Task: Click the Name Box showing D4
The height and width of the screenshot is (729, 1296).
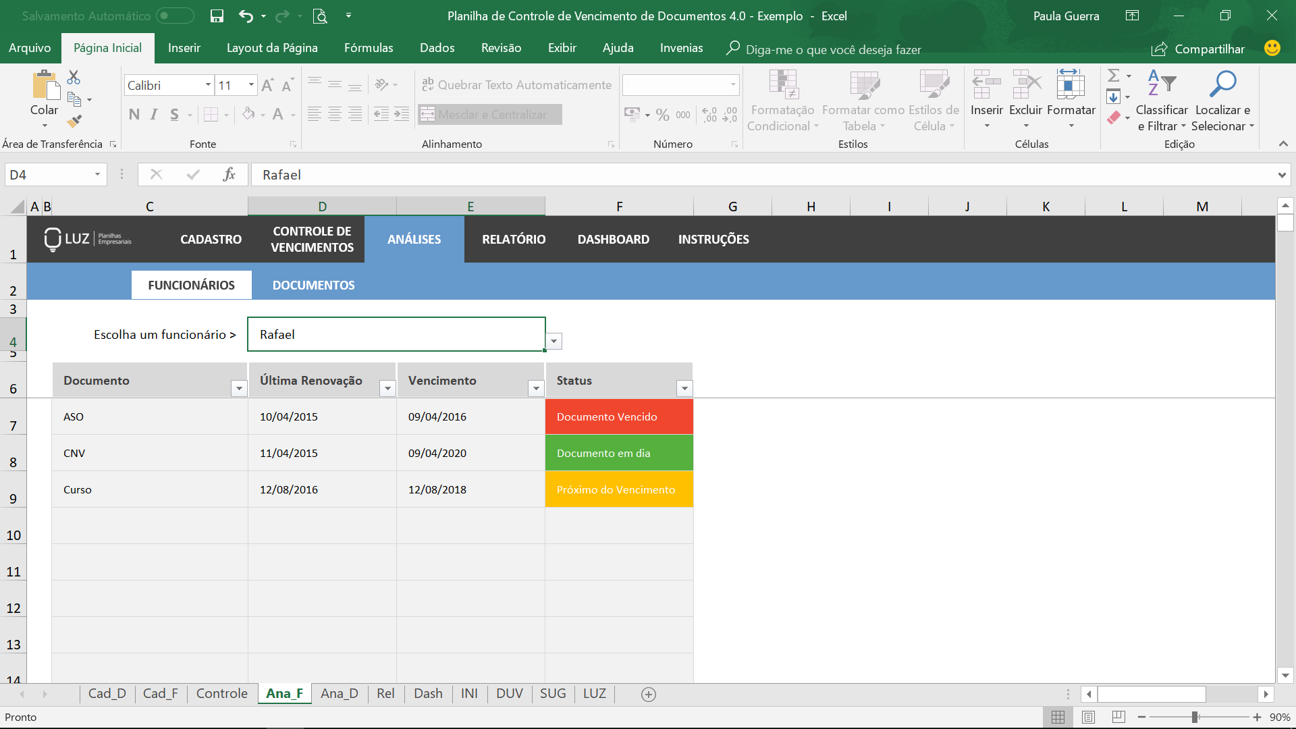Action: 47,175
